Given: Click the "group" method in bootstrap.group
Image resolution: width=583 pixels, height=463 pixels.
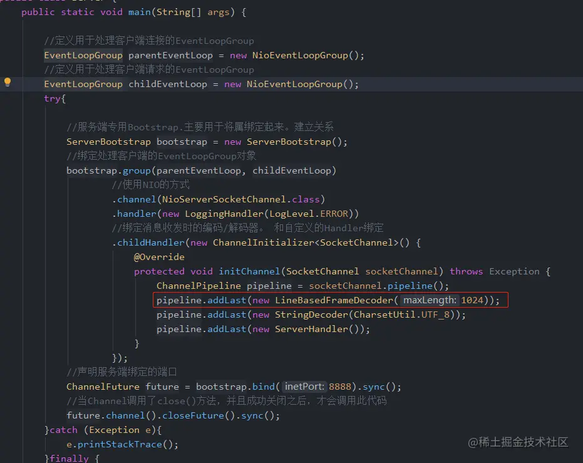Looking at the screenshot, I should pos(137,170).
